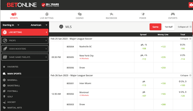Screen dimensions: 193x111
Task: Open the red card icon in the top right
Action: pyautogui.click(x=191, y=5)
